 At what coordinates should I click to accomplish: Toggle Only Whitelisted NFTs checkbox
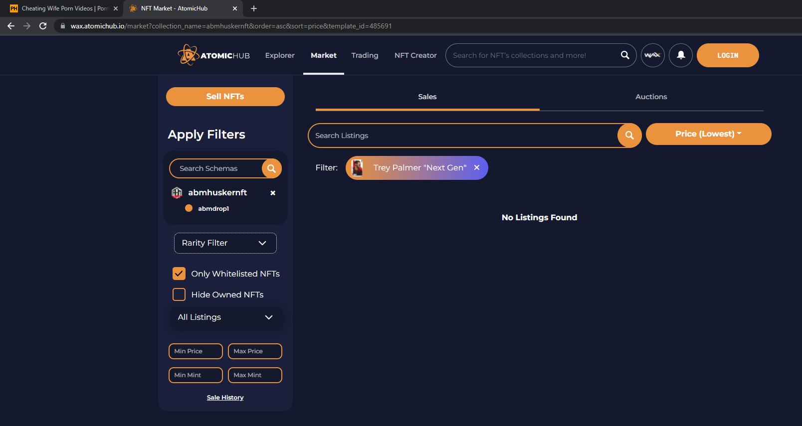coord(179,274)
